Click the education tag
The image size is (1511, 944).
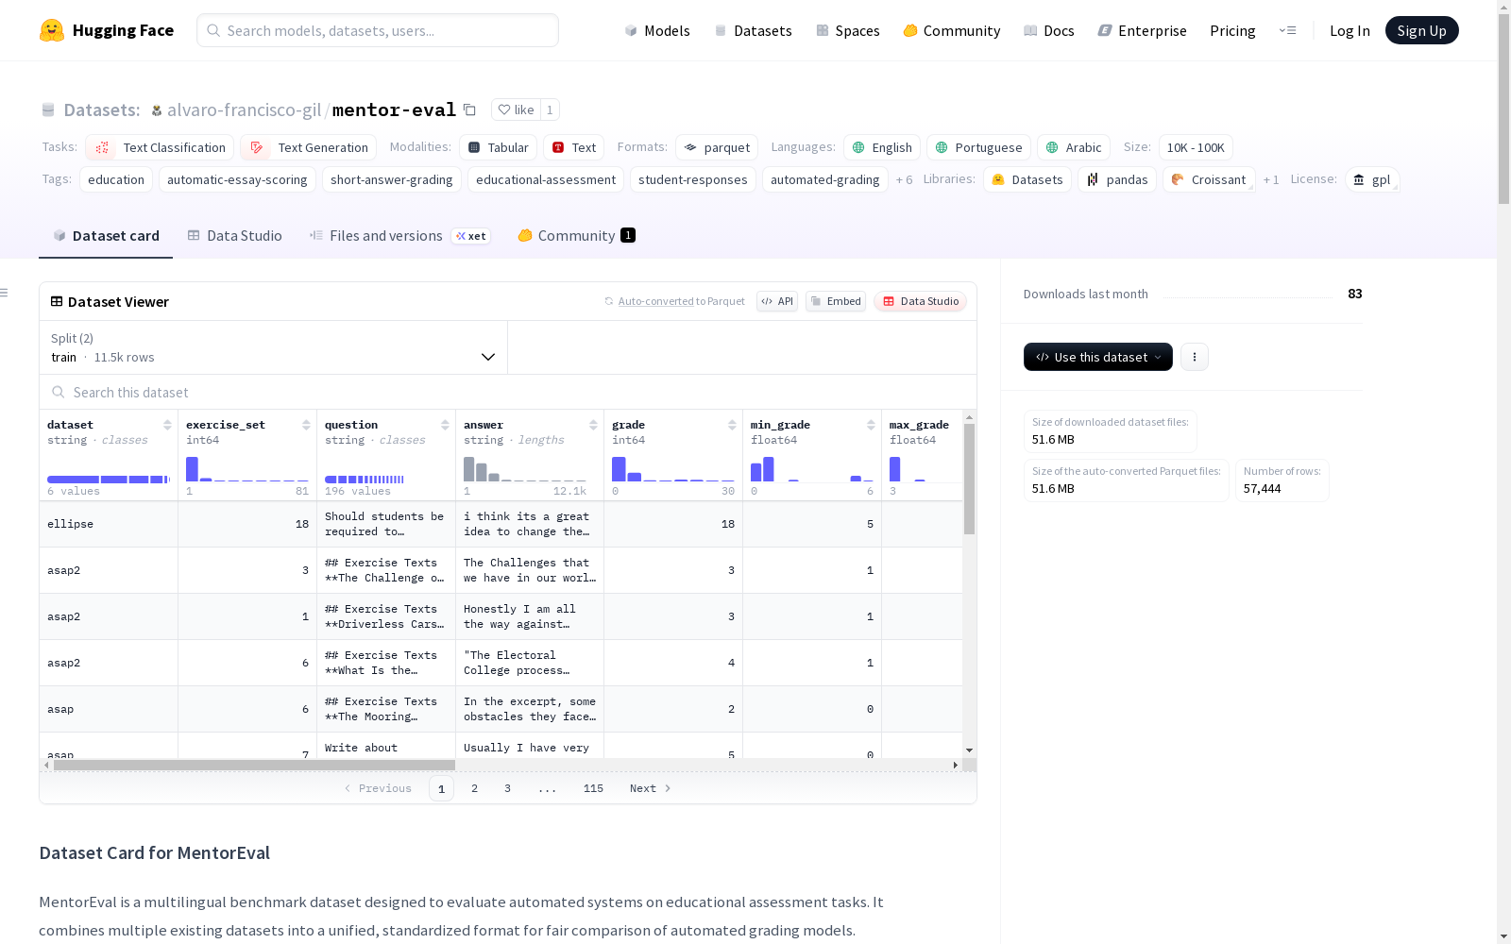[x=116, y=179]
